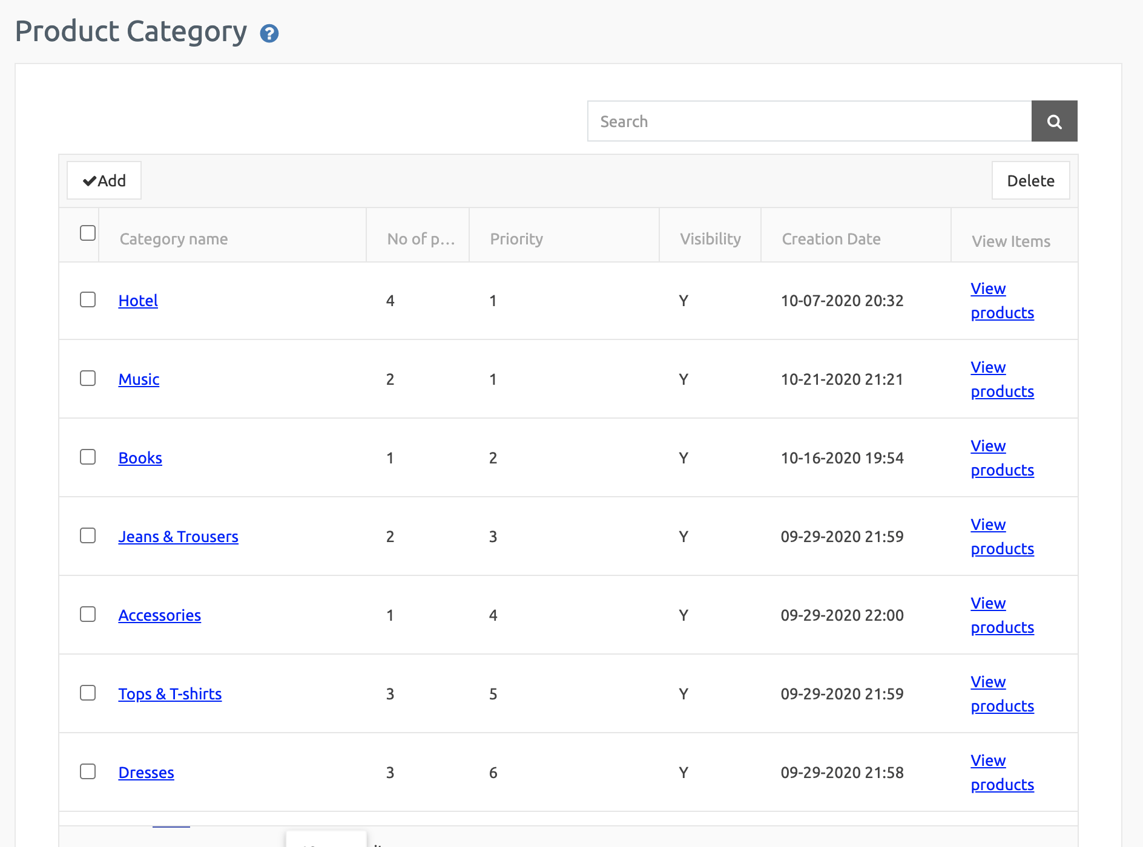The width and height of the screenshot is (1143, 847).
Task: Click the search magnifier button
Action: click(x=1054, y=122)
